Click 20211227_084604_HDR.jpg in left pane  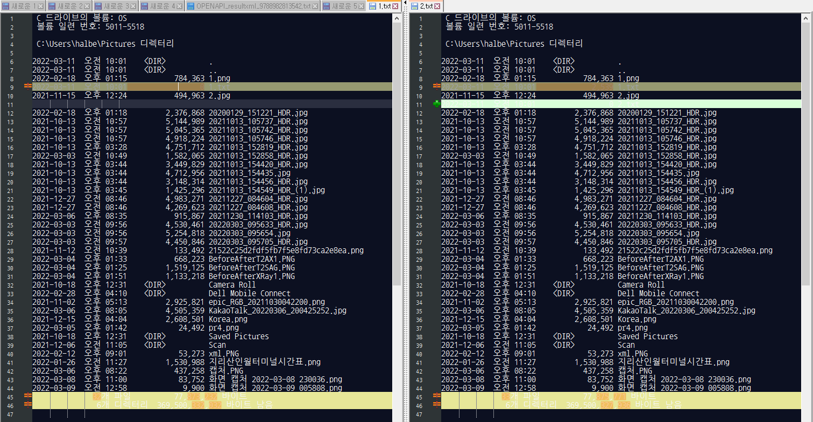pyautogui.click(x=258, y=199)
